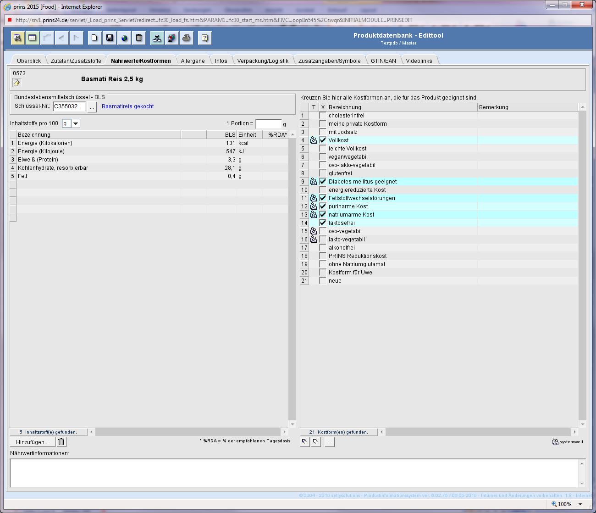Screen dimensions: 596x513
Task: Open the unit dropdown next to Inhaltstoffe pro 100
Action: [x=76, y=123]
